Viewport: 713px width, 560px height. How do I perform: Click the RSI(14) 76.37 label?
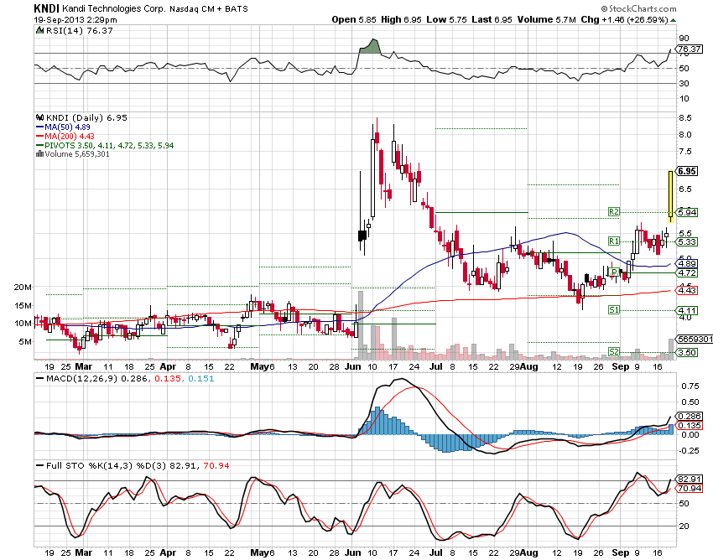point(80,30)
